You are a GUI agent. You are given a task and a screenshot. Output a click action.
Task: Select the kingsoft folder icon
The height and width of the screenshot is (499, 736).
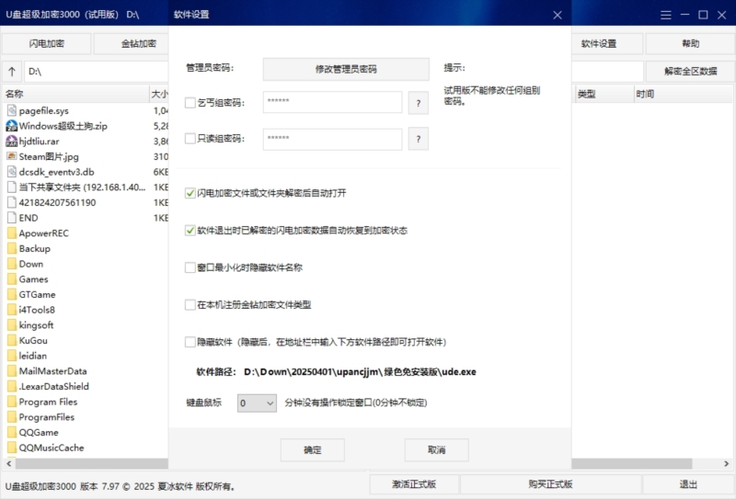click(12, 325)
